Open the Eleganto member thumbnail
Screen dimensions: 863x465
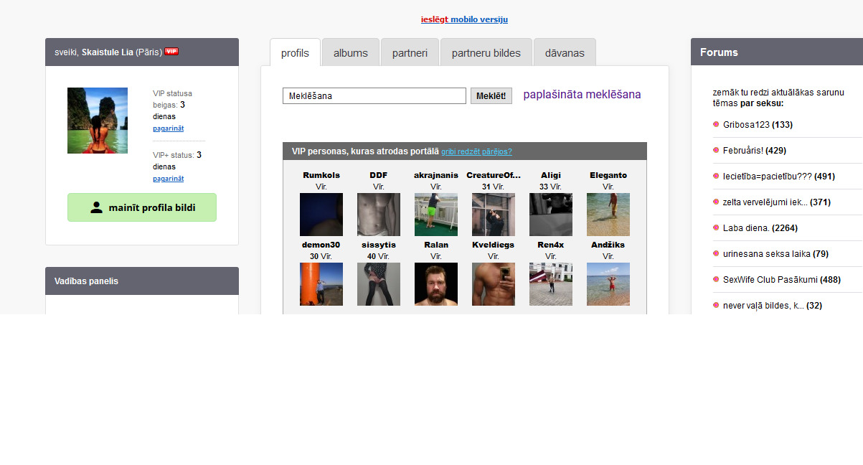click(608, 215)
